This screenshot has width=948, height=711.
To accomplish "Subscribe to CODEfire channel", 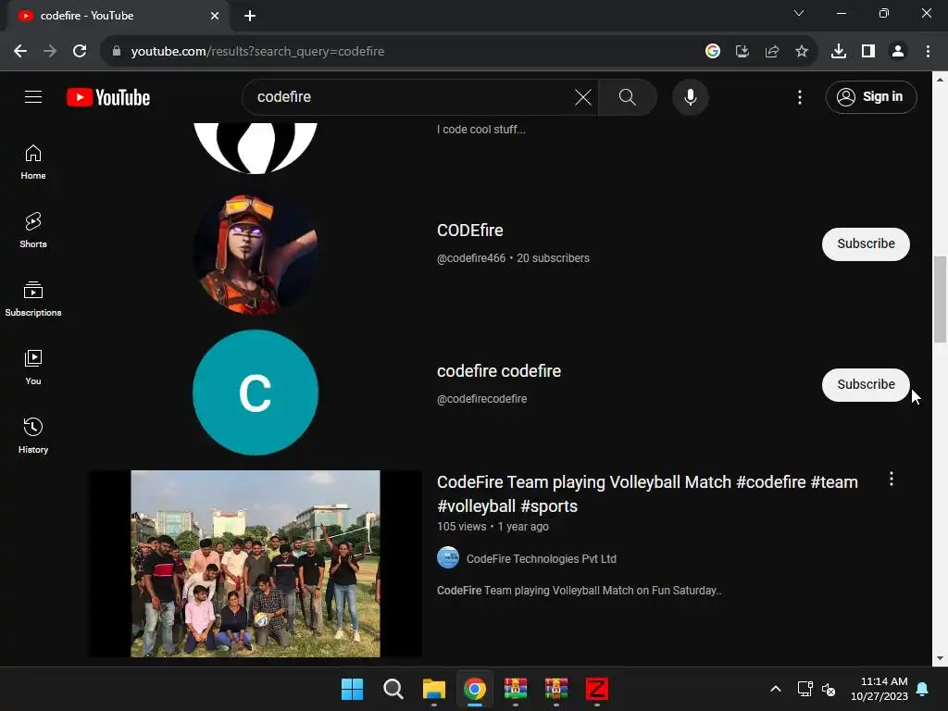I will pyautogui.click(x=866, y=243).
